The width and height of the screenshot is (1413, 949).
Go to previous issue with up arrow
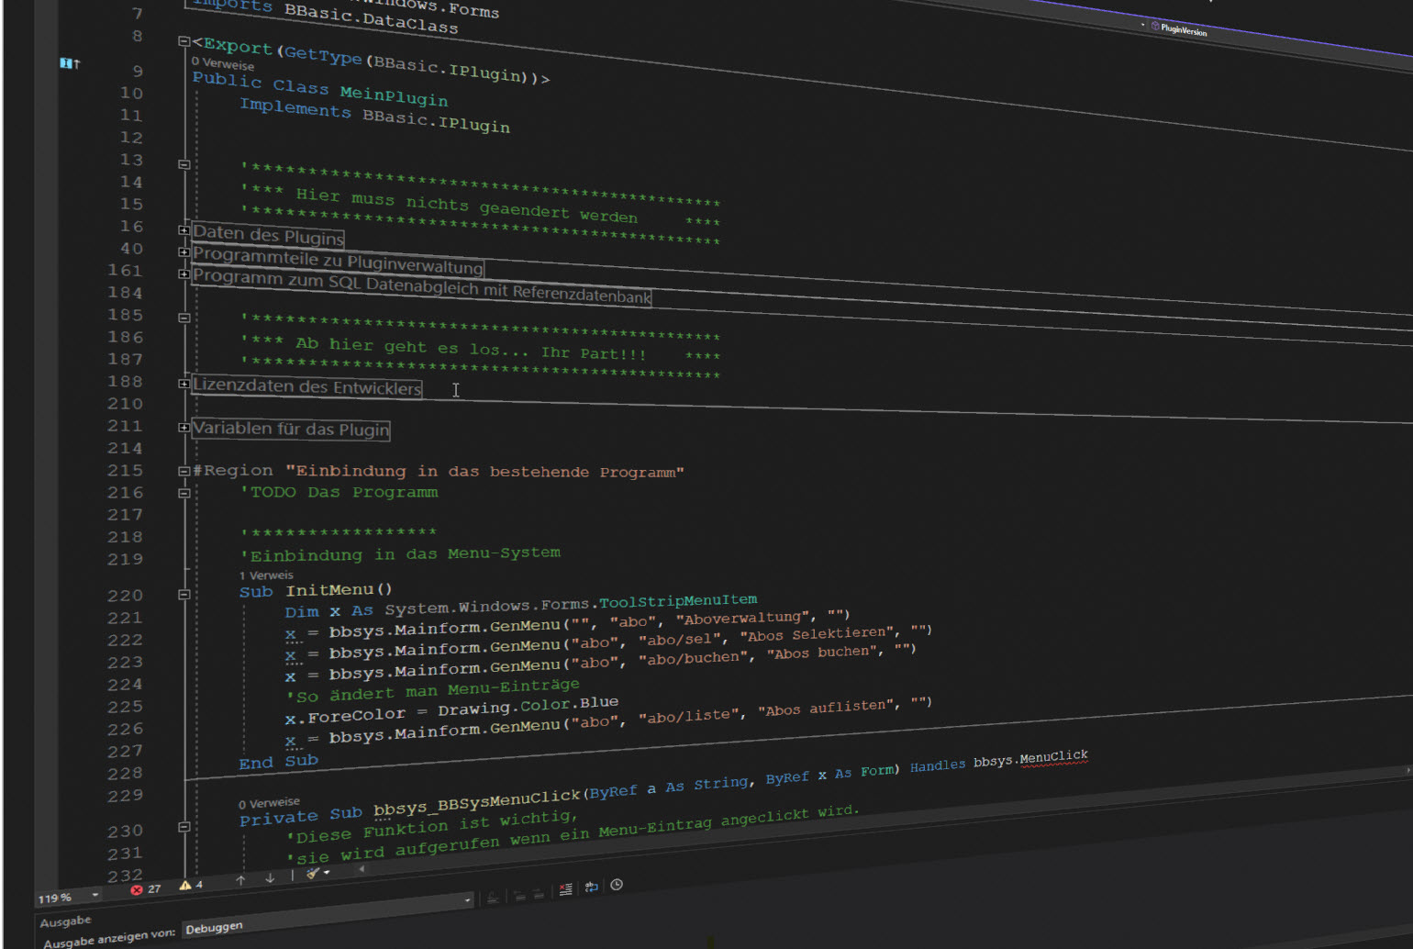pyautogui.click(x=240, y=880)
